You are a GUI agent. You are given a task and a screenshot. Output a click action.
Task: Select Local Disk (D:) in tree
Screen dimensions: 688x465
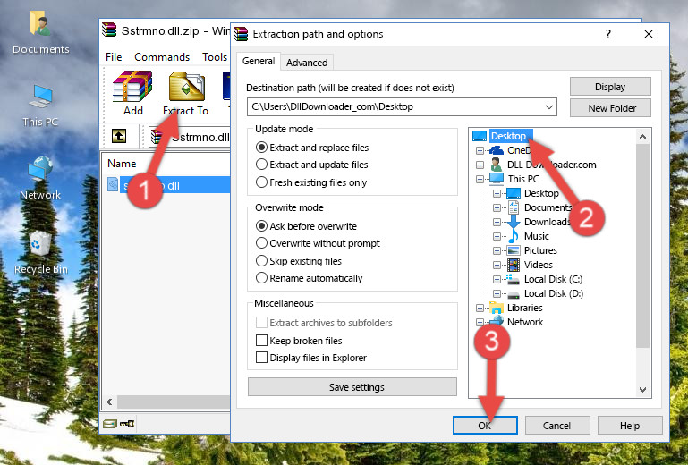coord(554,293)
